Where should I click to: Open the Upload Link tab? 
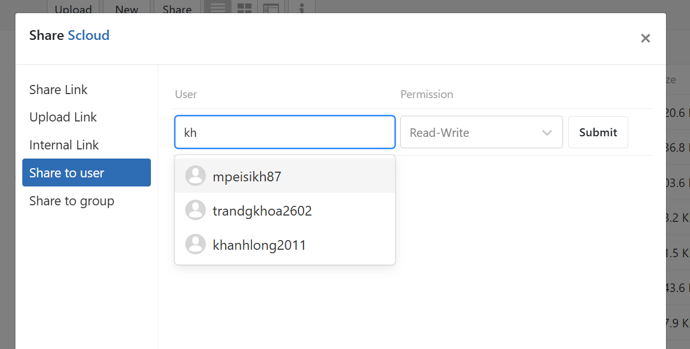[x=63, y=117]
